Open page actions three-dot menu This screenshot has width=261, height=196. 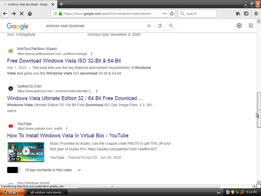point(165,14)
